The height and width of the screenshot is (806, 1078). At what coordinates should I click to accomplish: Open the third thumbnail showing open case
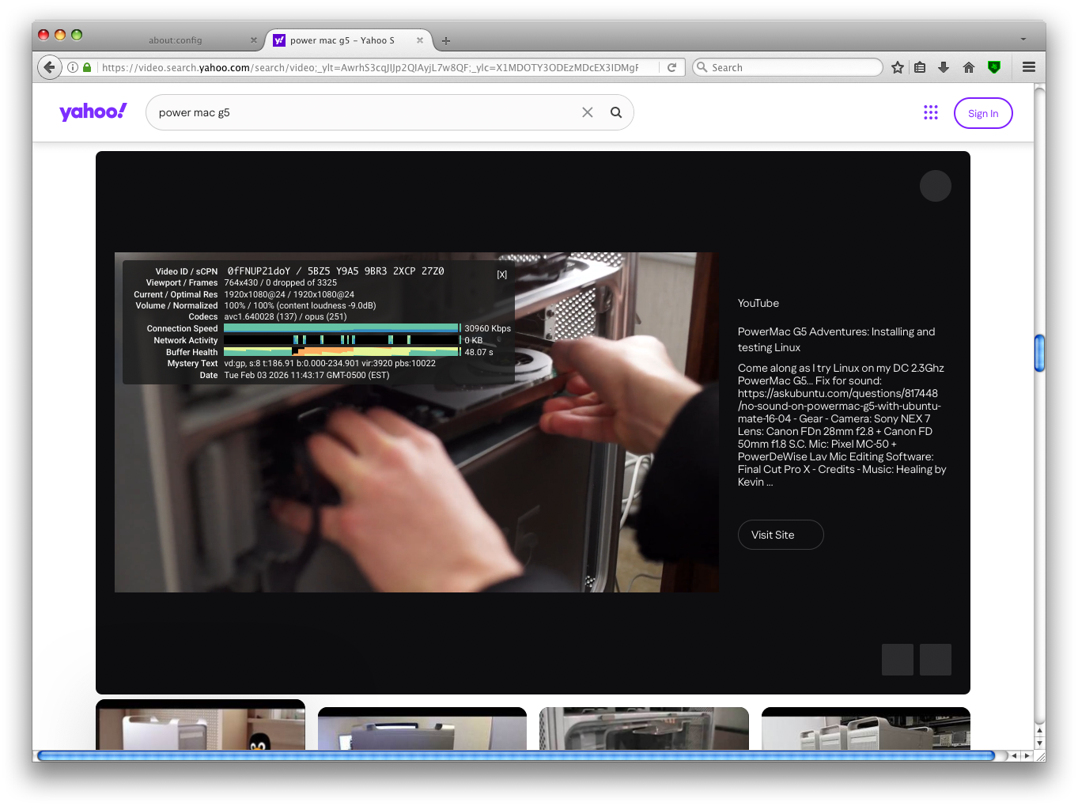(x=644, y=728)
